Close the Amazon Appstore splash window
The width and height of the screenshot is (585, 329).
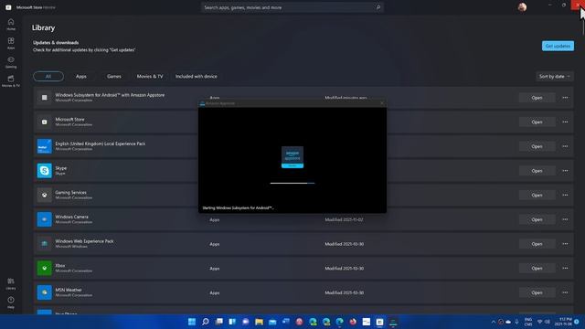click(x=381, y=103)
